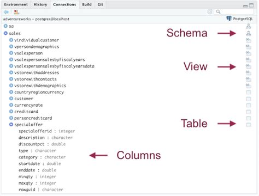
Task: Open vstorewithcontacts view preview icon
Action: point(249,79)
